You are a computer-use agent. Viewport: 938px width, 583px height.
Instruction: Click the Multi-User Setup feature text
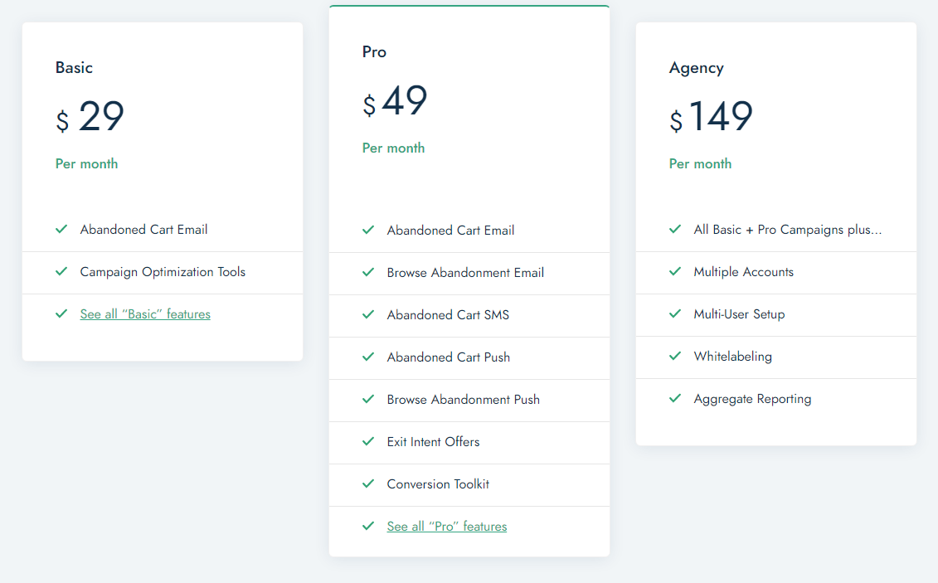[x=739, y=314]
